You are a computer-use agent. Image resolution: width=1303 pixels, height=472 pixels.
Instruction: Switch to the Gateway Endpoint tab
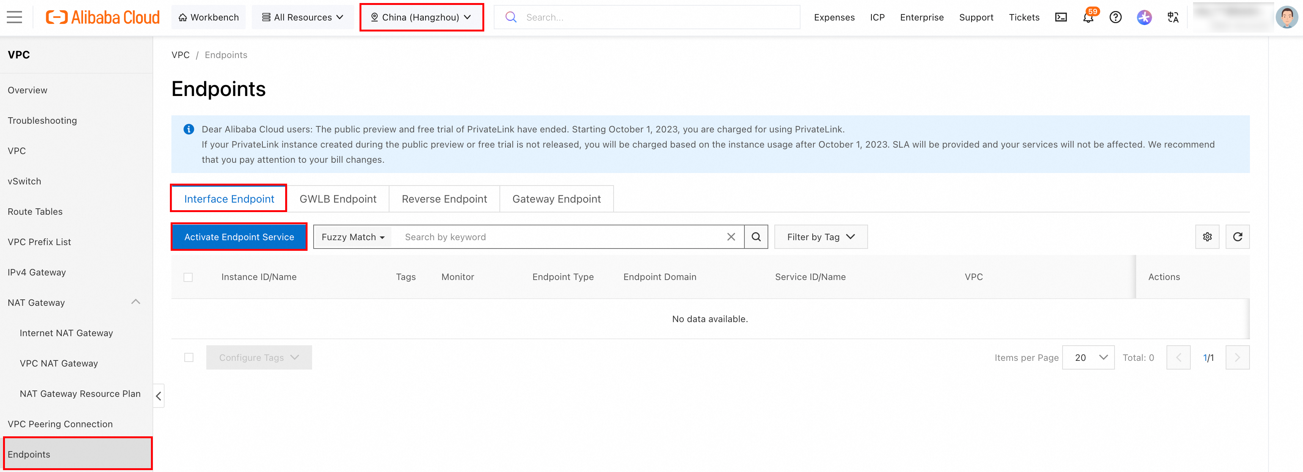[556, 199]
